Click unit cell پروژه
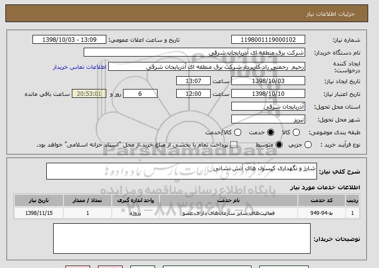The image size is (379, 268). click(x=135, y=213)
